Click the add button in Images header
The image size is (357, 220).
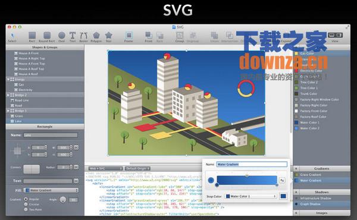(x=296, y=213)
